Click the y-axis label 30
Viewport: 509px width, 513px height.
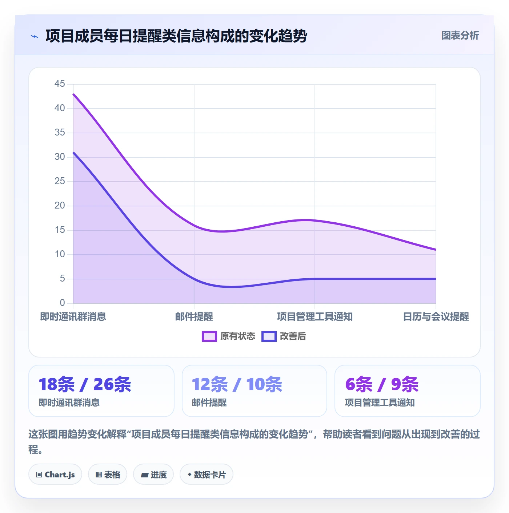[x=60, y=157]
